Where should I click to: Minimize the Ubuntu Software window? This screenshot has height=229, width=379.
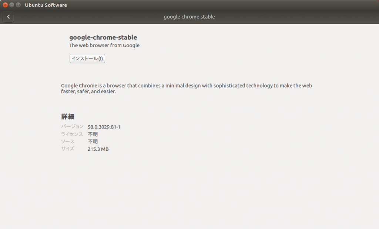11,5
